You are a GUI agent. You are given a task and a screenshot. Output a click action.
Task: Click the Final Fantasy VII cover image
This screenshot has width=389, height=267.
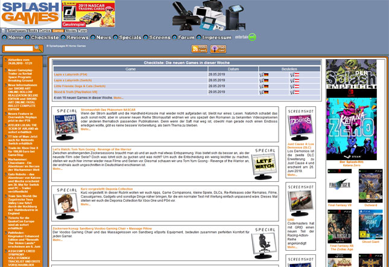coord(340,186)
